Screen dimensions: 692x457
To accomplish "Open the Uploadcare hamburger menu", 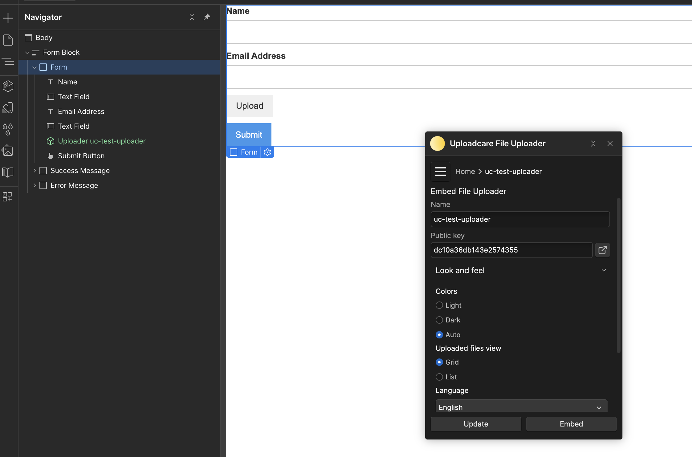I will [440, 172].
